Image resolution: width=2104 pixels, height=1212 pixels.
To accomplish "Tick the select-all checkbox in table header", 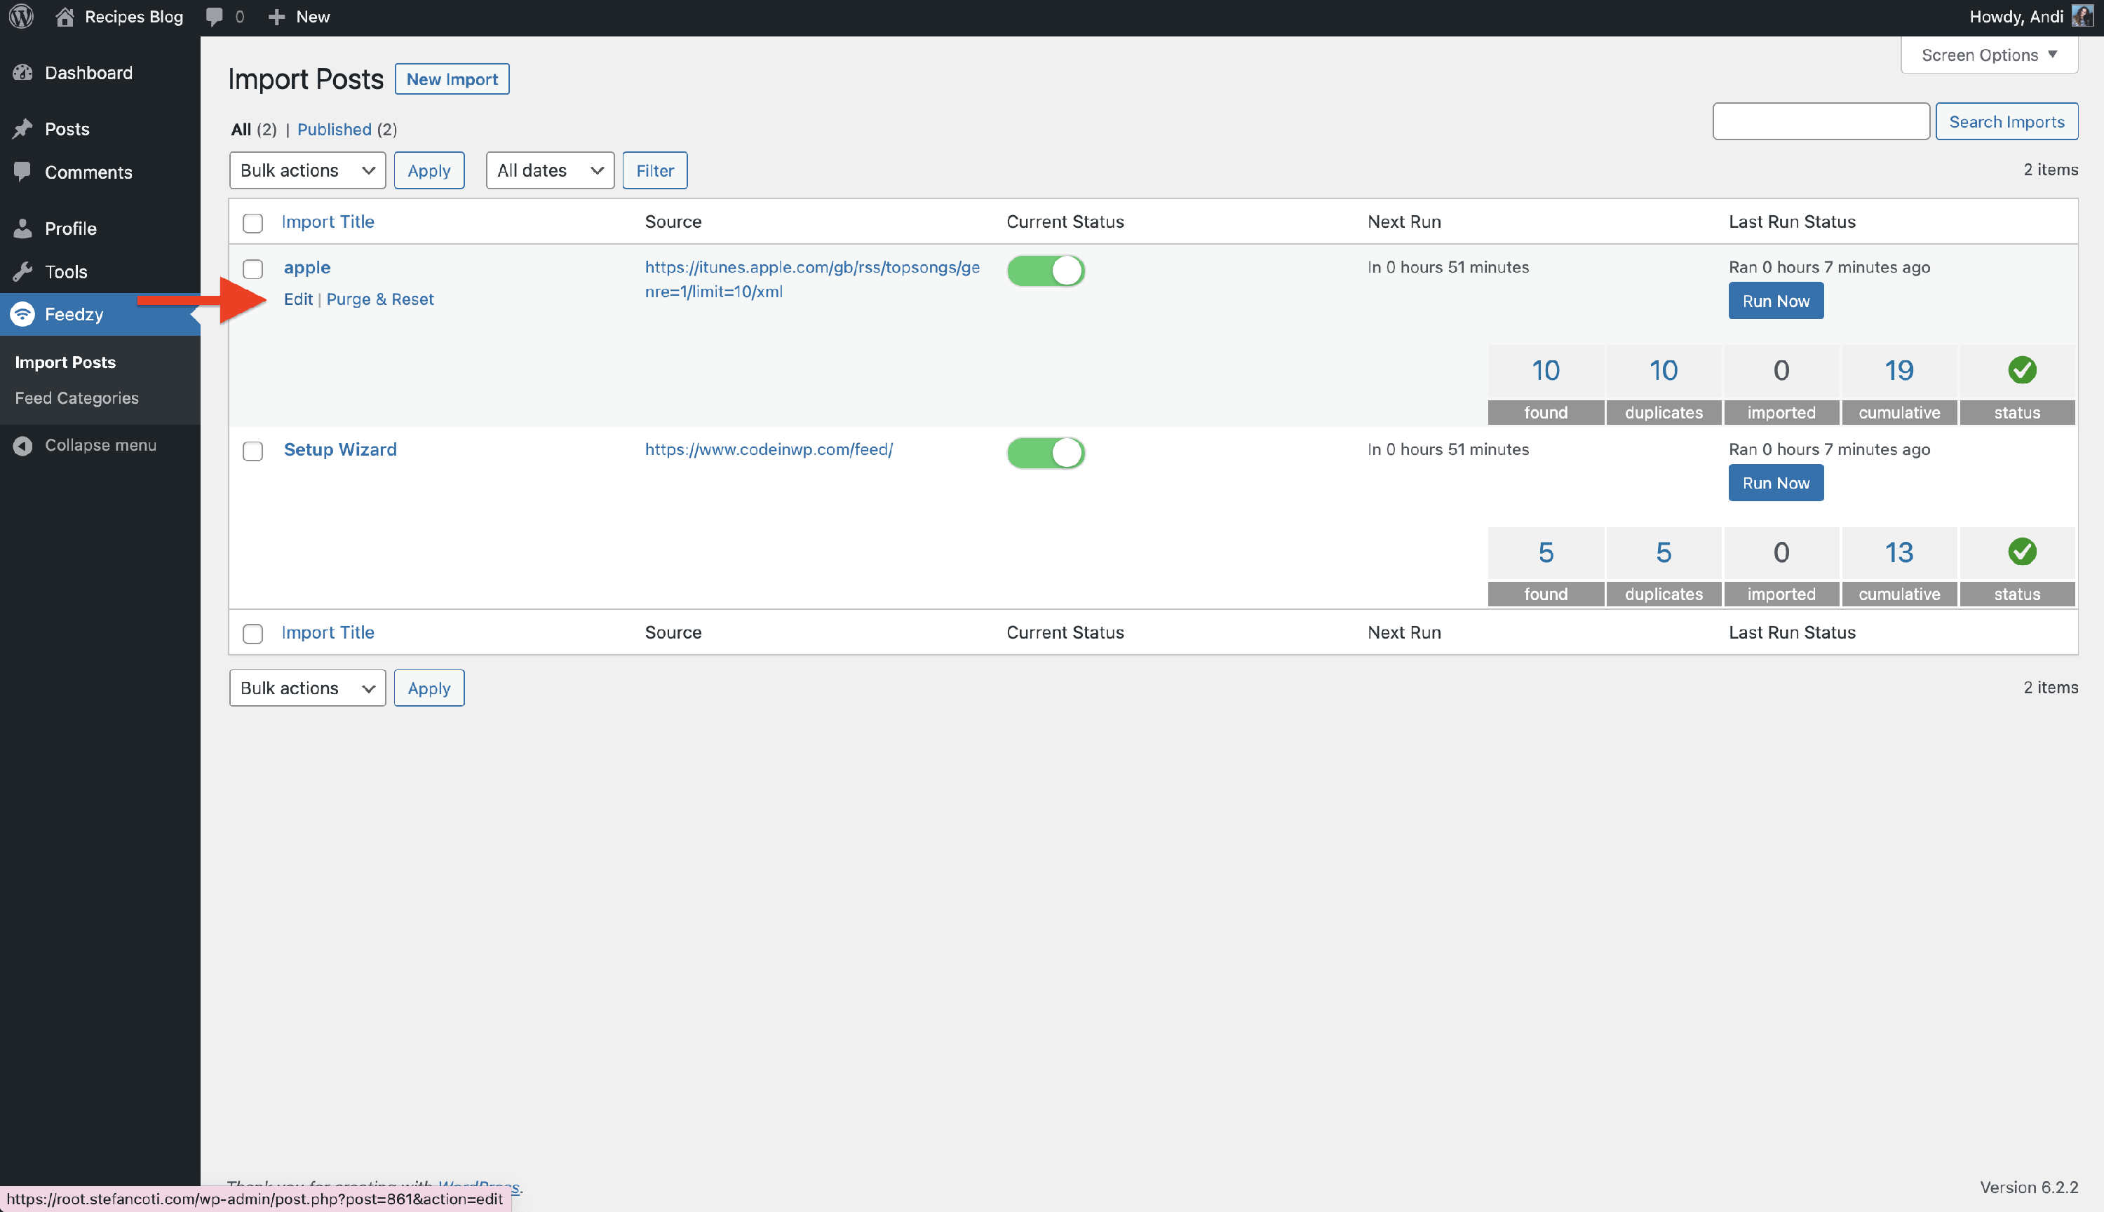I will [x=252, y=223].
